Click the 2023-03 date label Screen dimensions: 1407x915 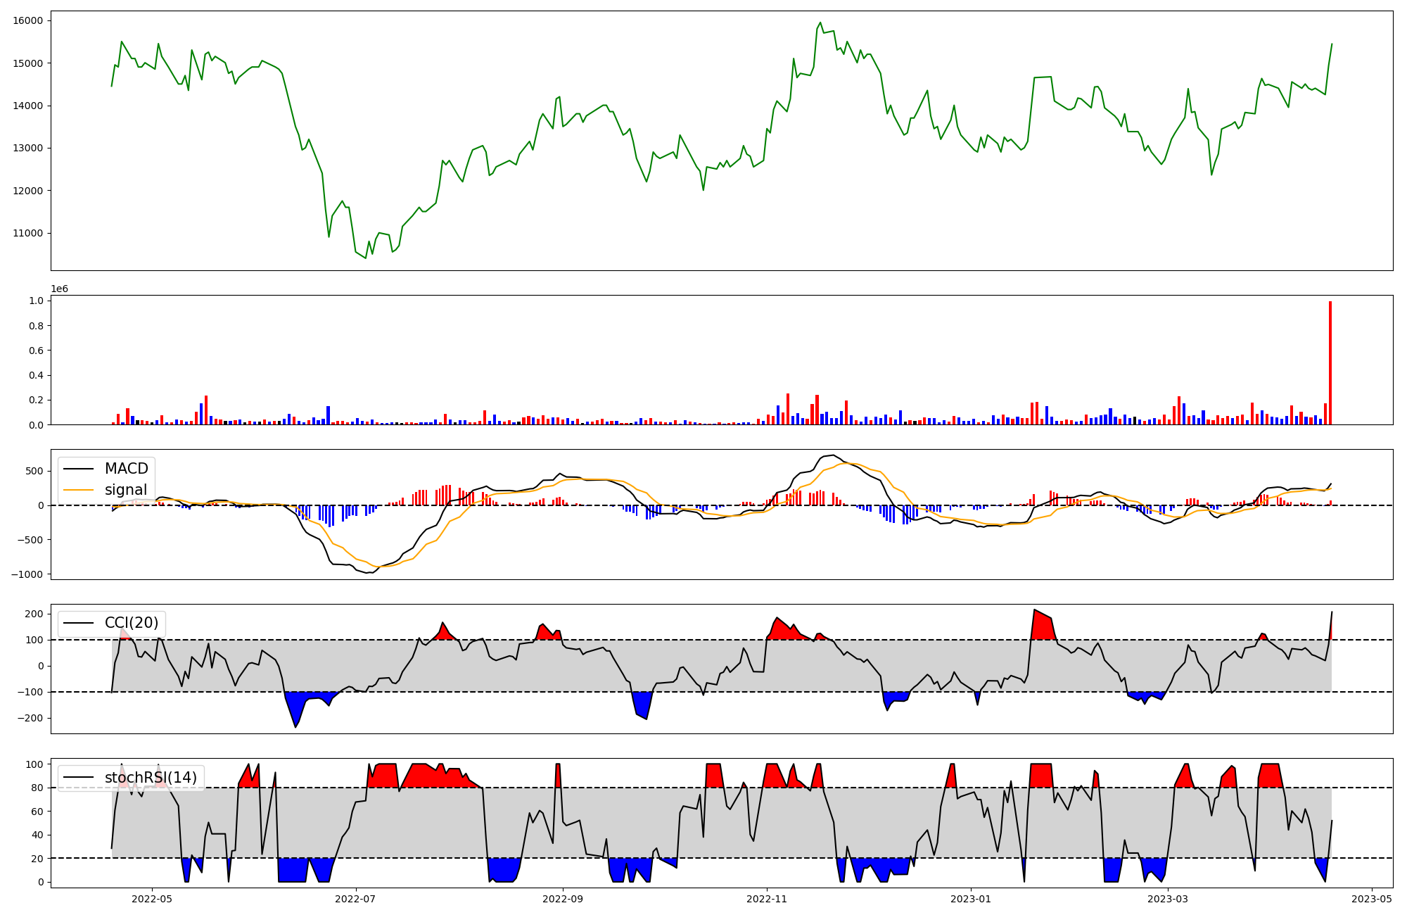point(1168,898)
